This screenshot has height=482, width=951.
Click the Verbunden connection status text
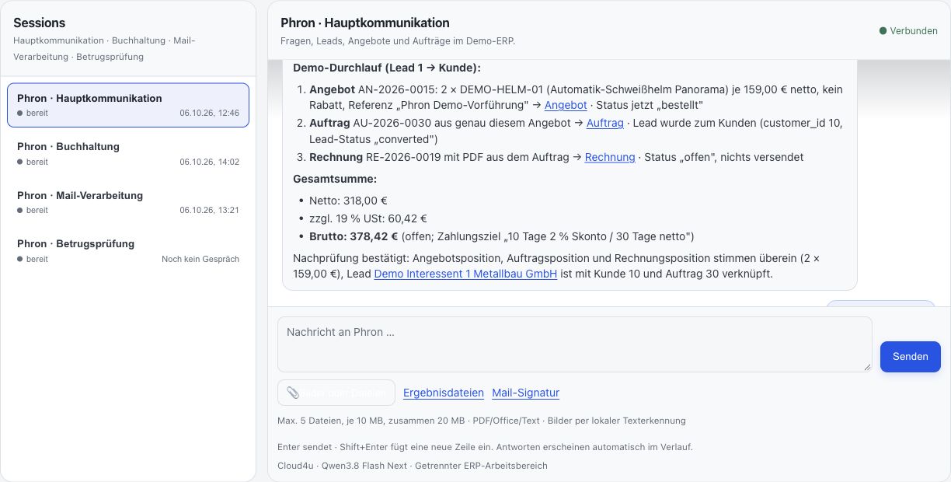click(914, 31)
